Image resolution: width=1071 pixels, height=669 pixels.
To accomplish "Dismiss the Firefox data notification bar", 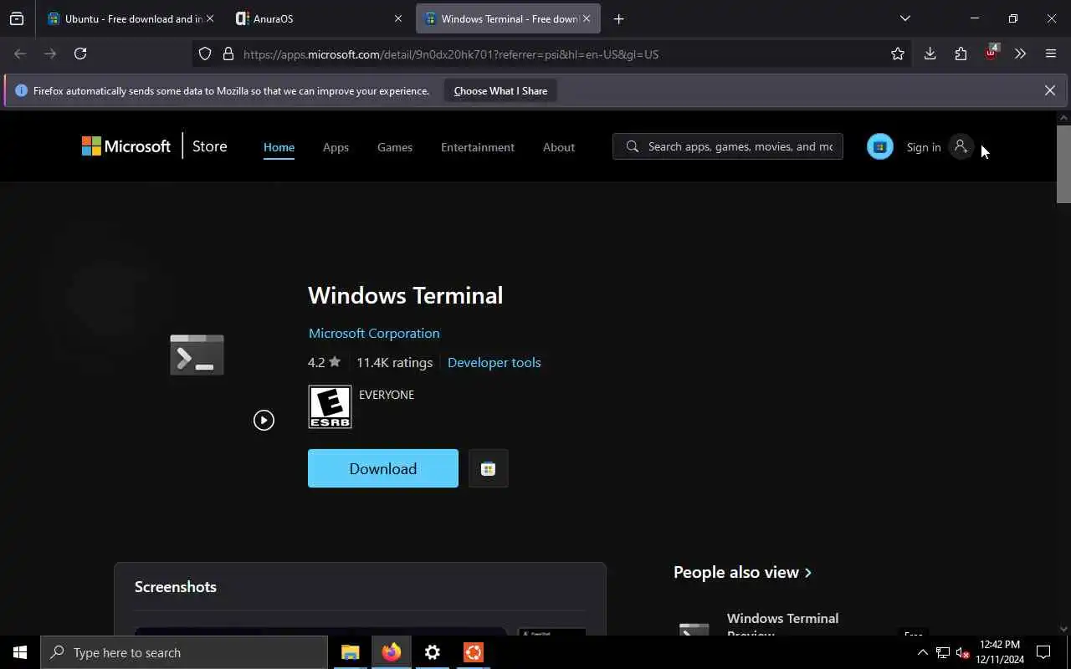I will 1049,90.
